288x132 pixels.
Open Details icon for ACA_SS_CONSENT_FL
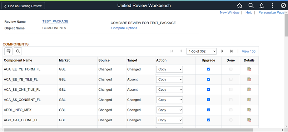coord(249,100)
